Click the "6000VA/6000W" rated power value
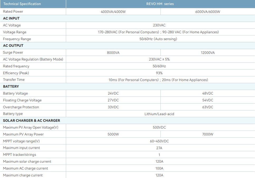This screenshot has width=255, height=178. tap(208, 12)
